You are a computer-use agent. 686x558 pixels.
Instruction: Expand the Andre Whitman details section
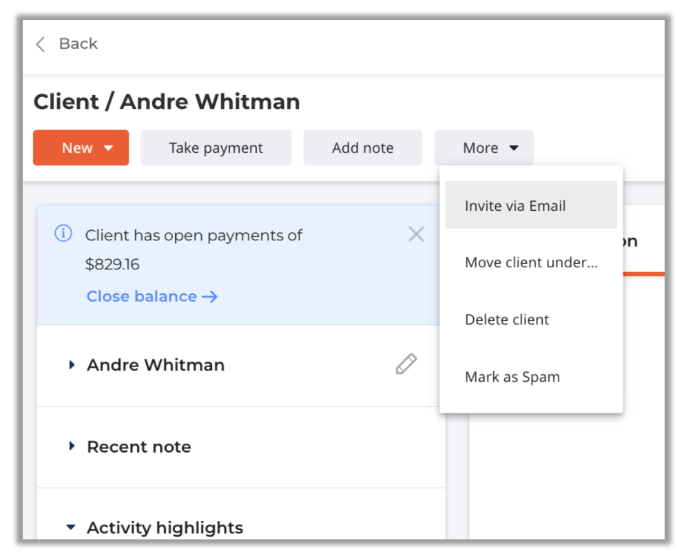[72, 365]
